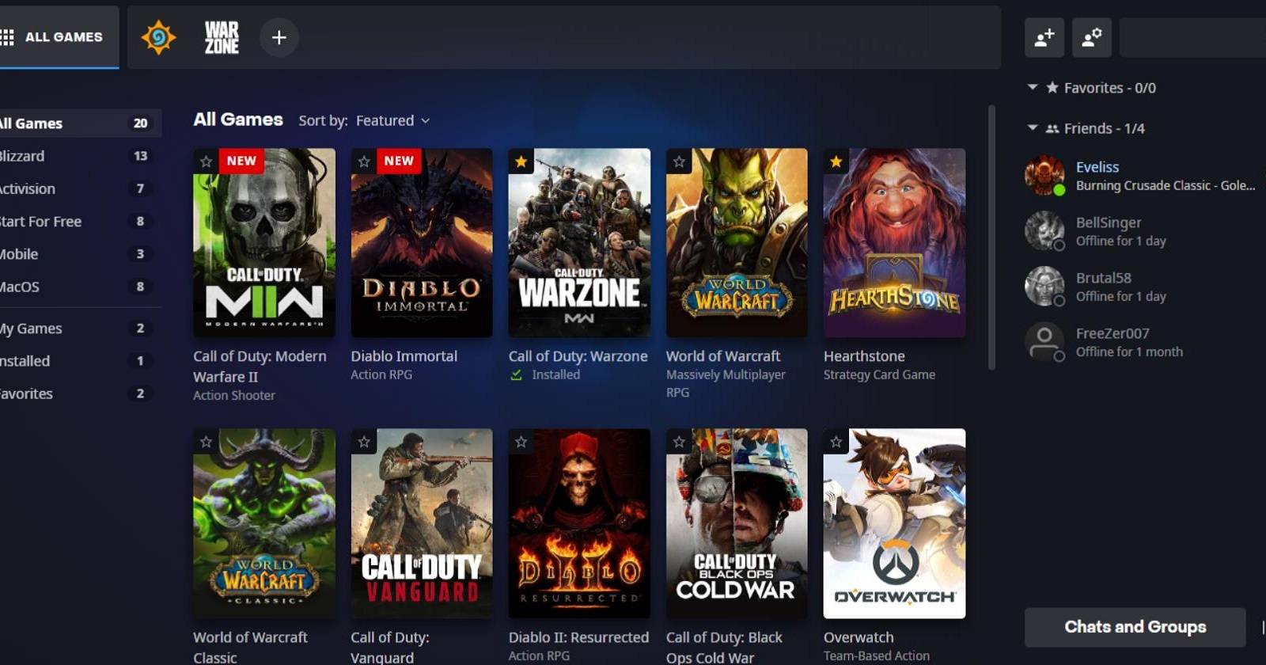Image resolution: width=1266 pixels, height=665 pixels.
Task: Toggle favorite star on Call of Duty: Vanguard
Action: (x=364, y=442)
